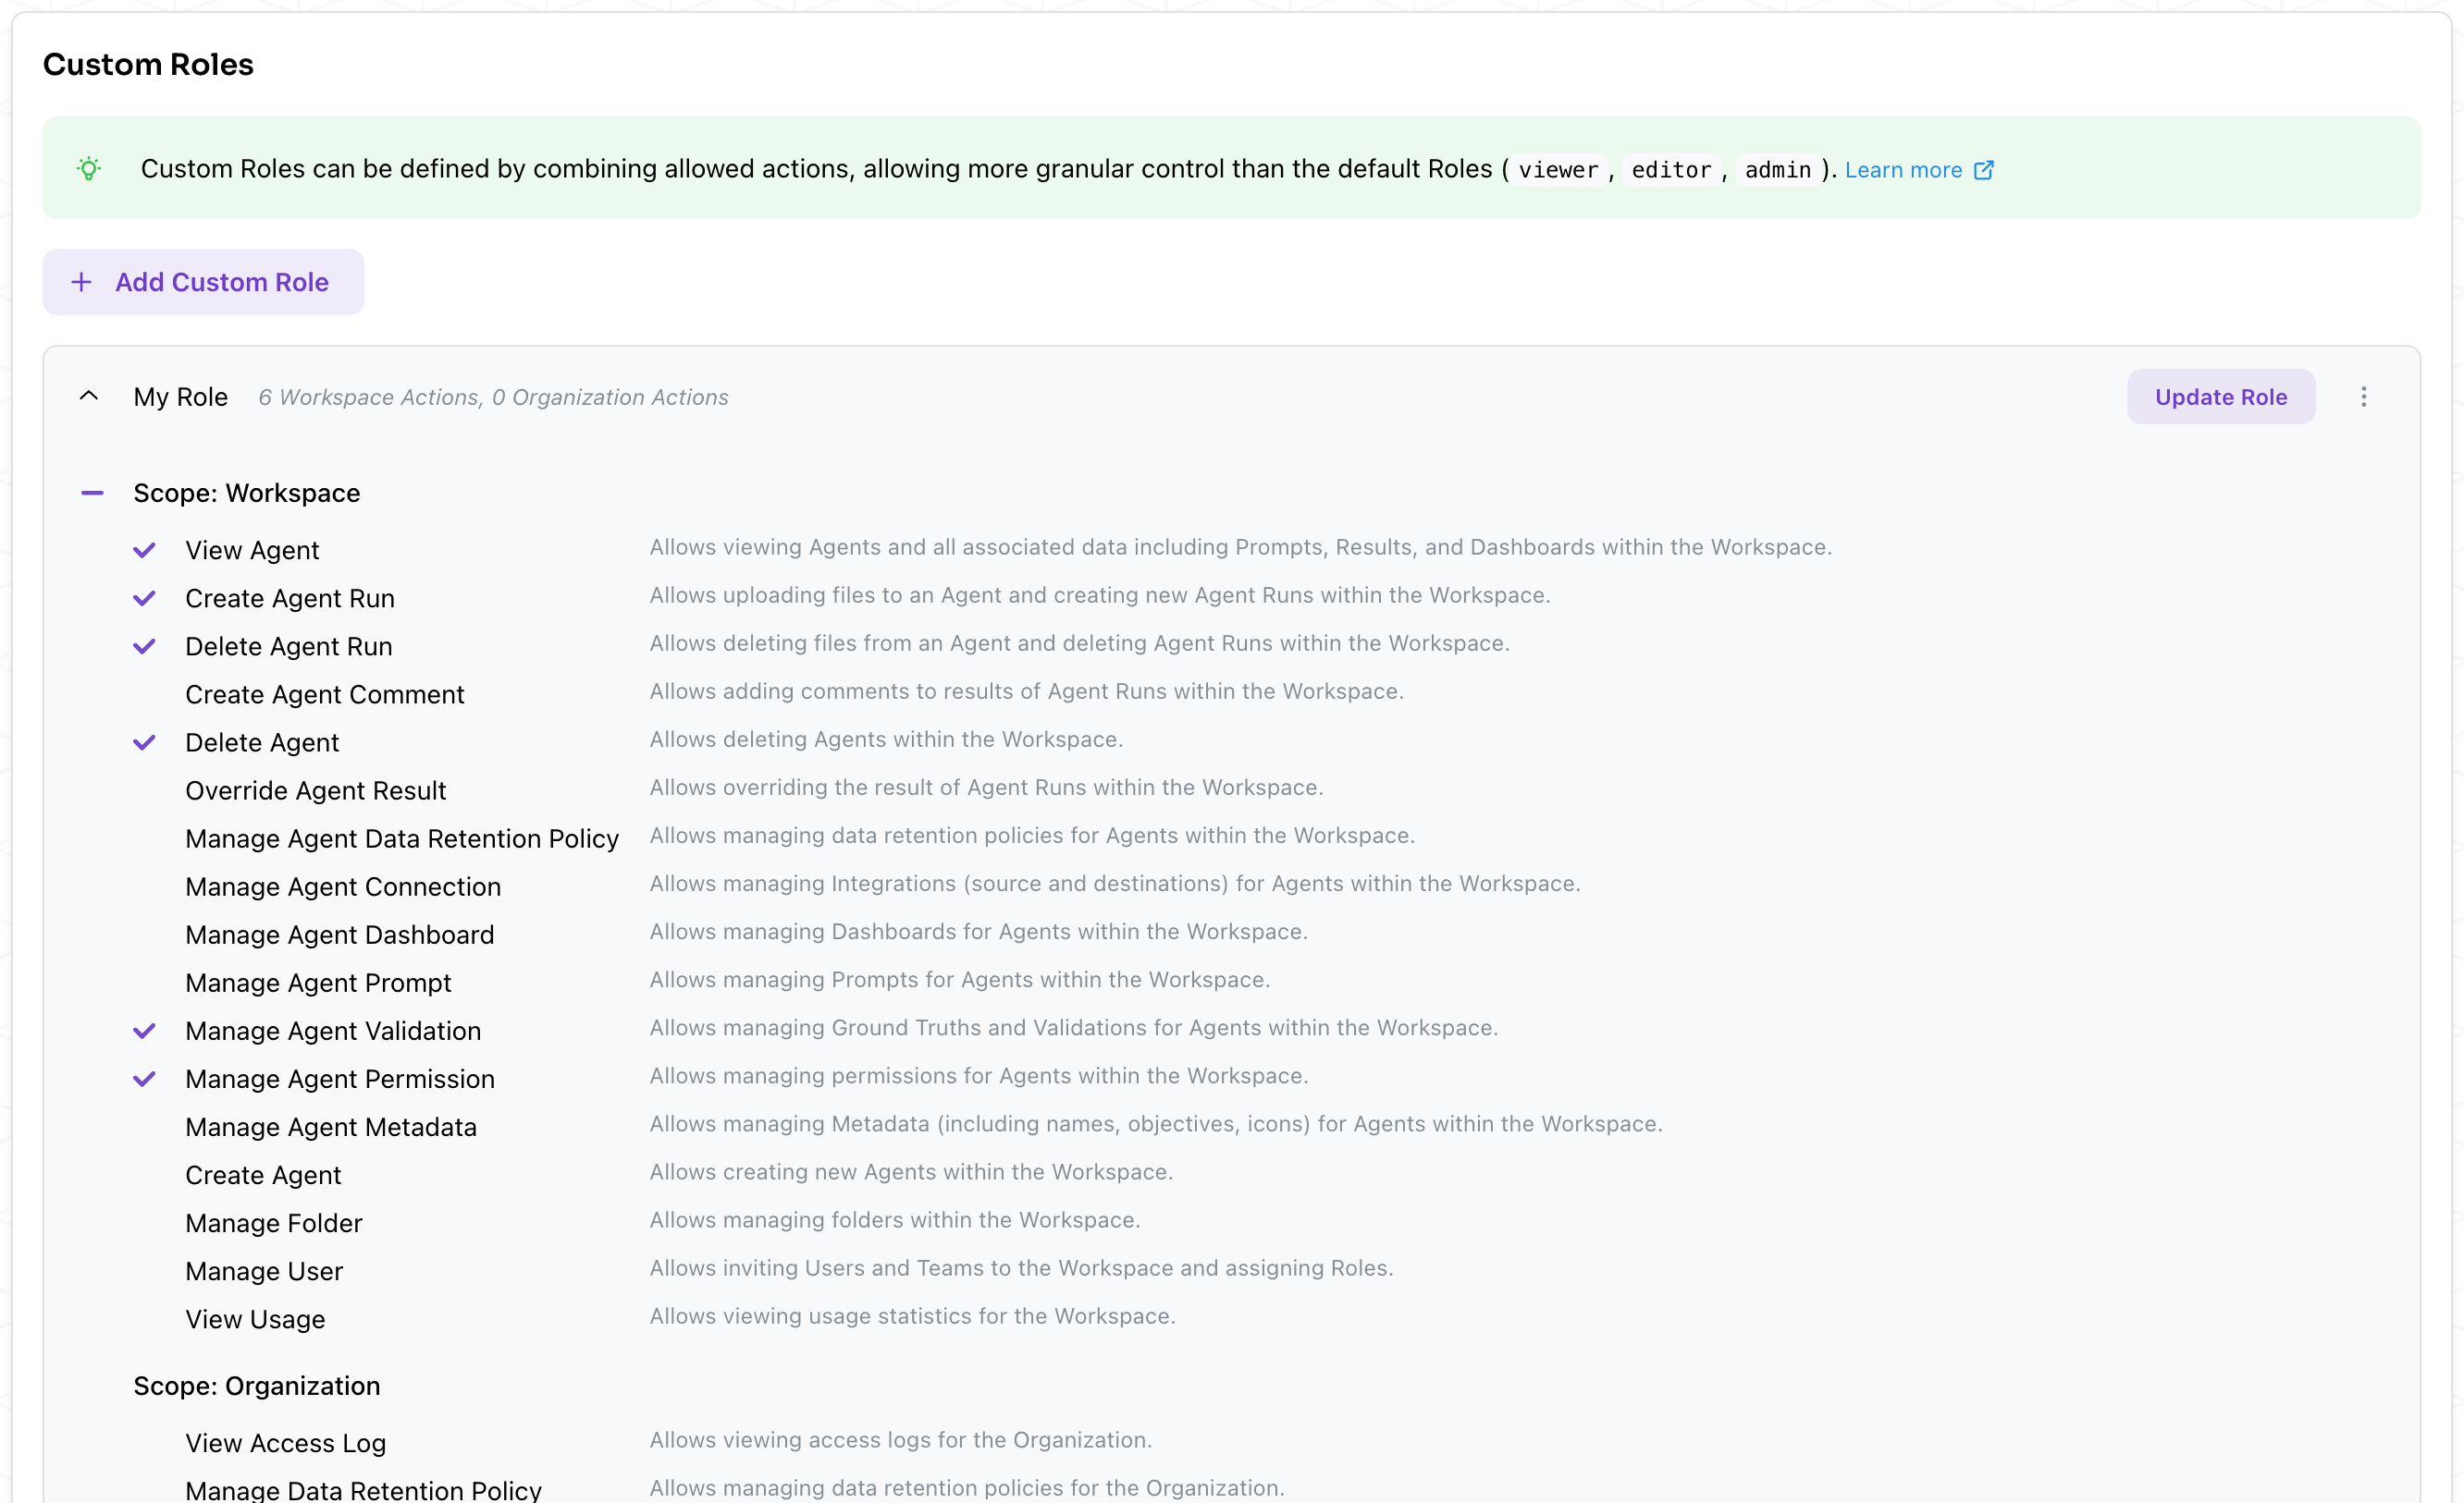Select the Scope: Organization heading
Image resolution: width=2464 pixels, height=1503 pixels.
[256, 1387]
